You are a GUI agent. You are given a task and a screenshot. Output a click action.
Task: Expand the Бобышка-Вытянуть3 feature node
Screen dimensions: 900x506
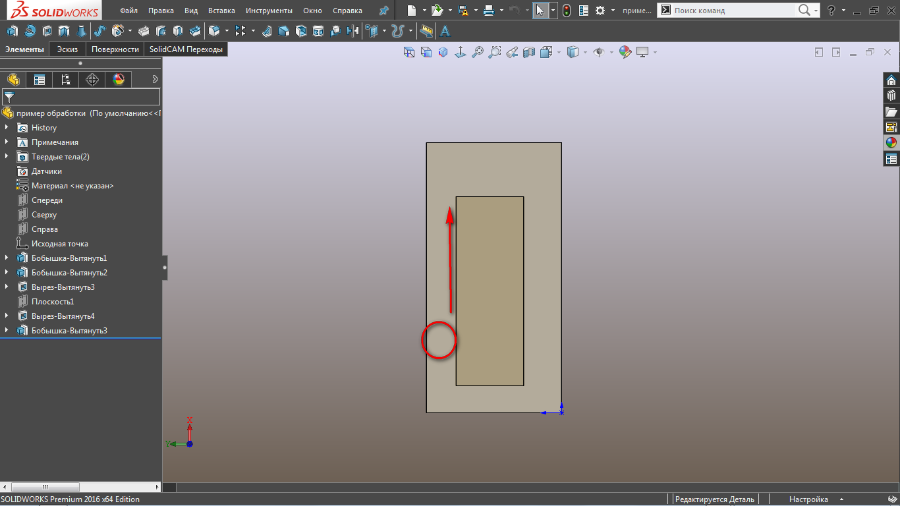click(7, 331)
